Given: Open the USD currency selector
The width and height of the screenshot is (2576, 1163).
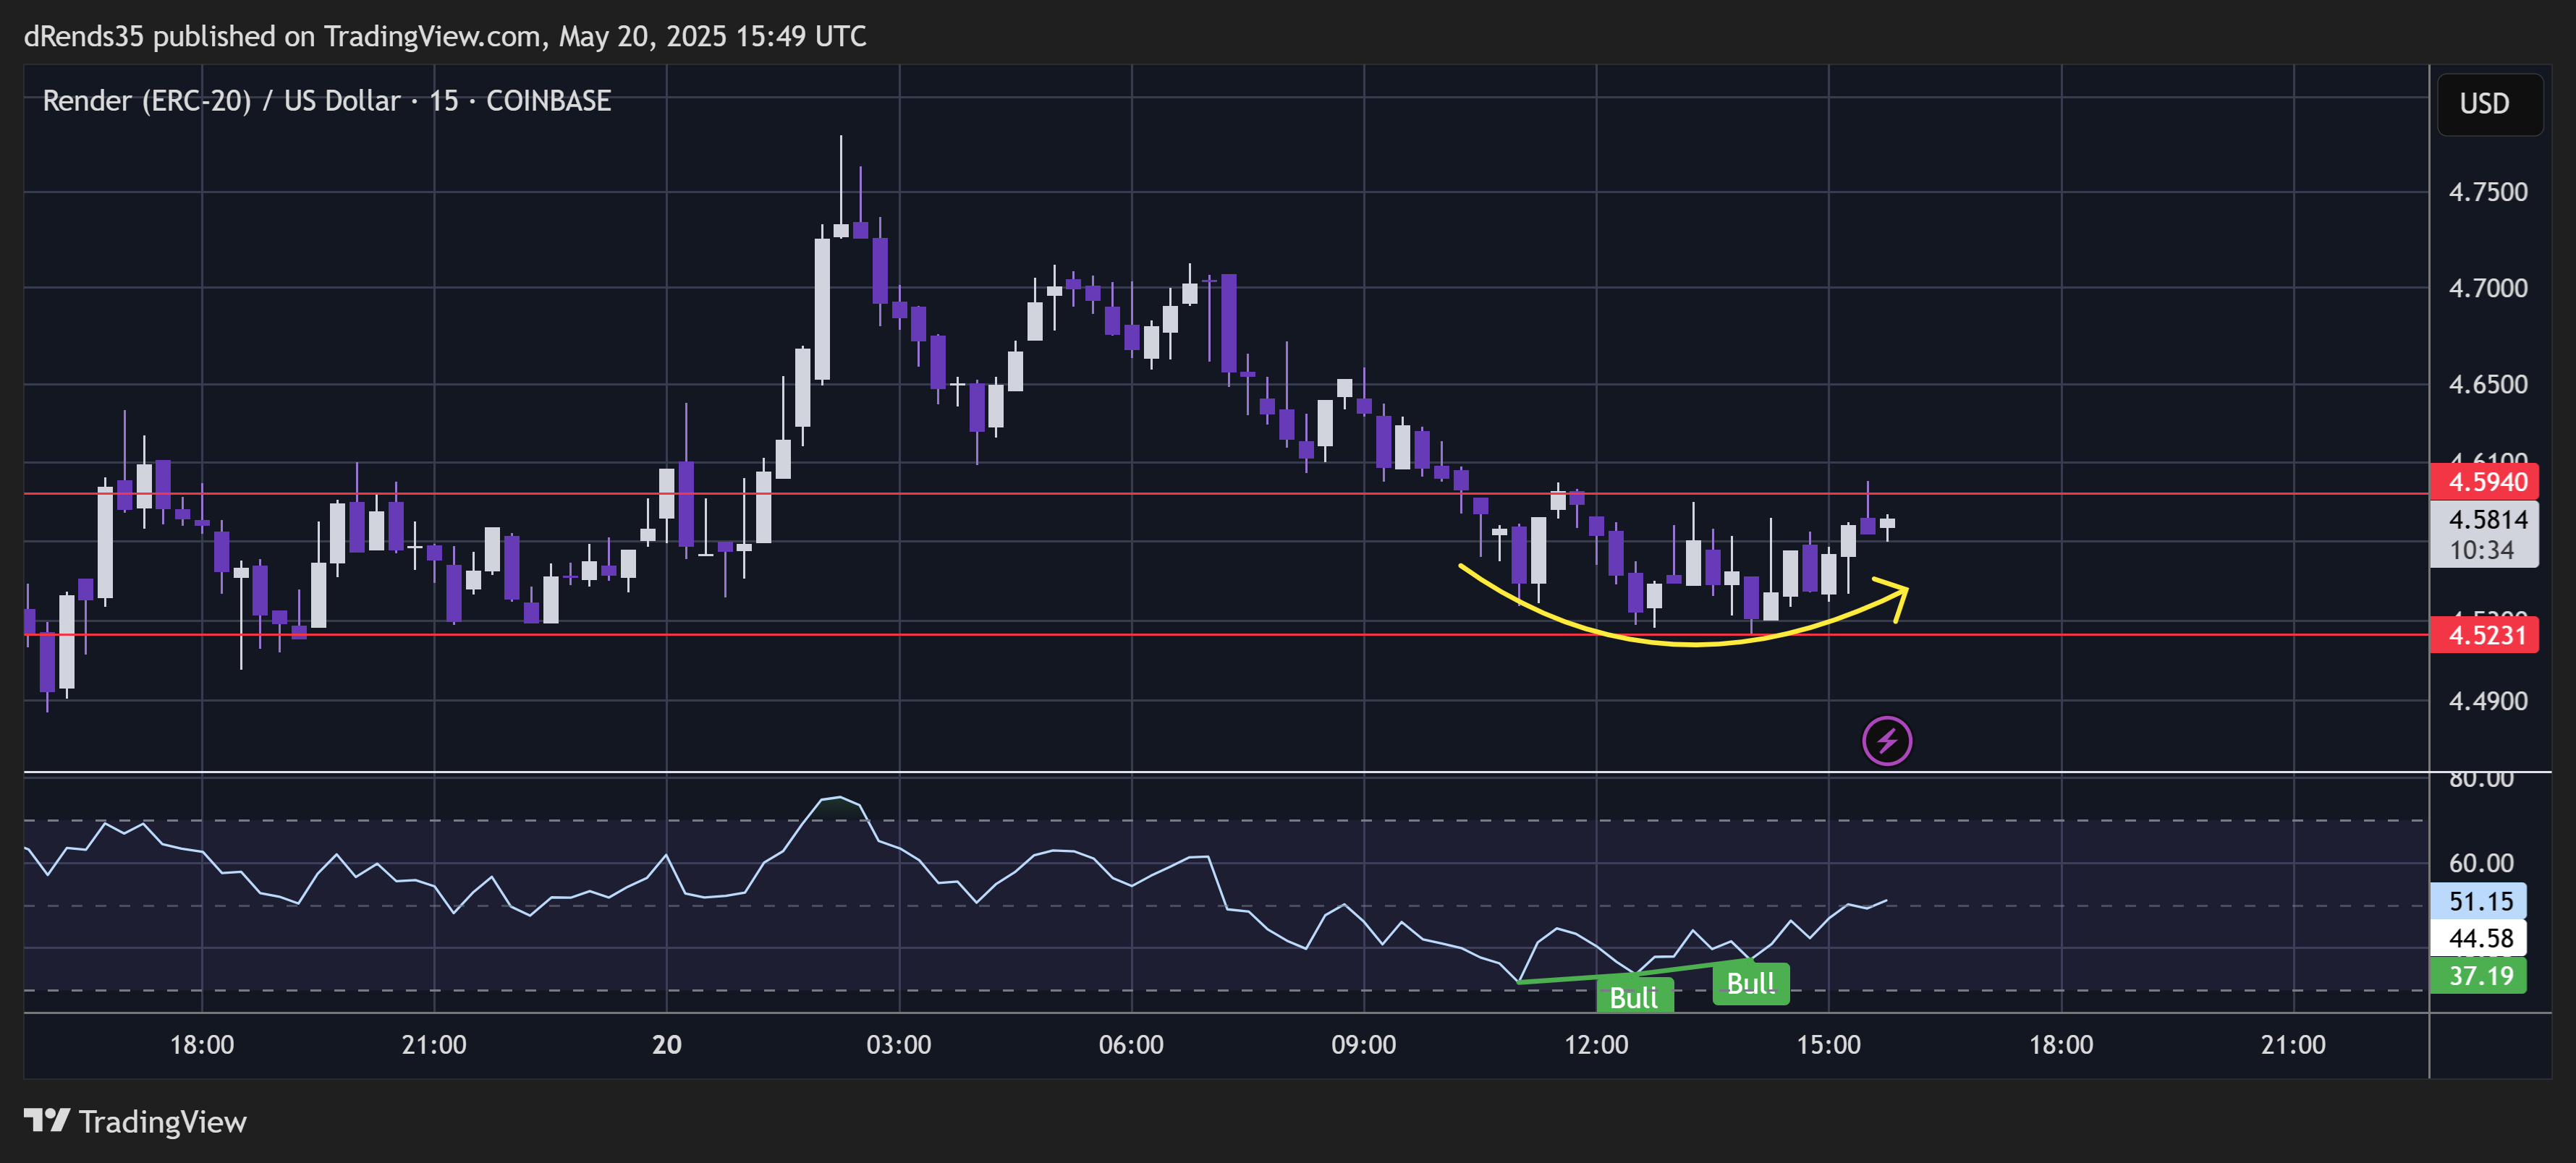Looking at the screenshot, I should click(2489, 104).
